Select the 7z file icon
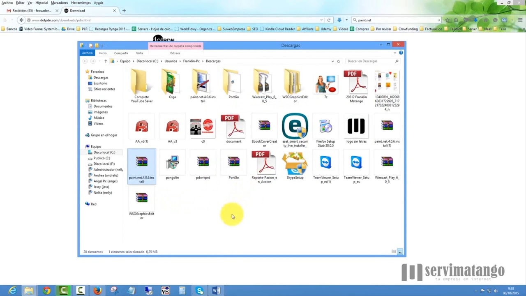The image size is (526, 296). tap(325, 84)
